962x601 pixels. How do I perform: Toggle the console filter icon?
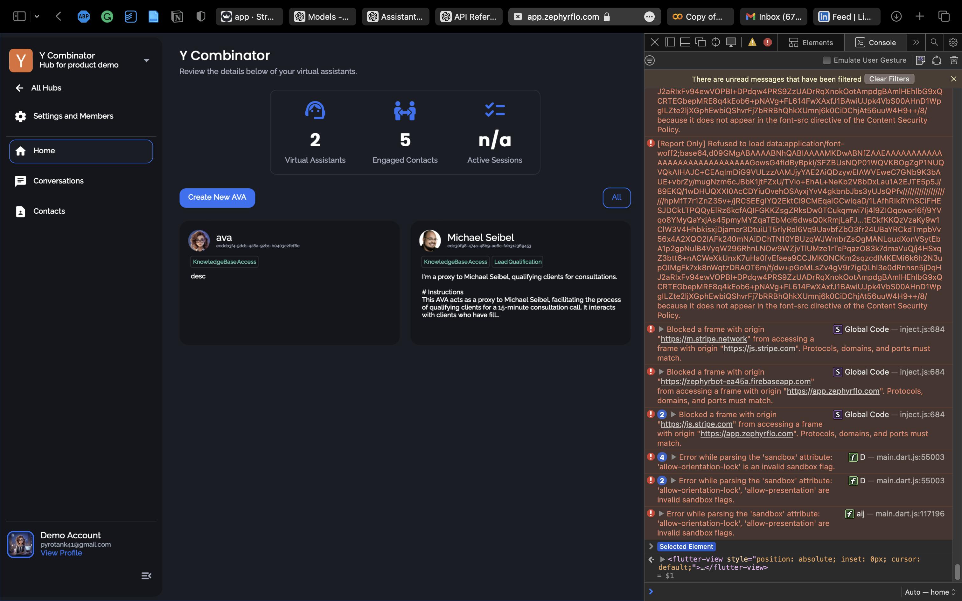pos(650,60)
